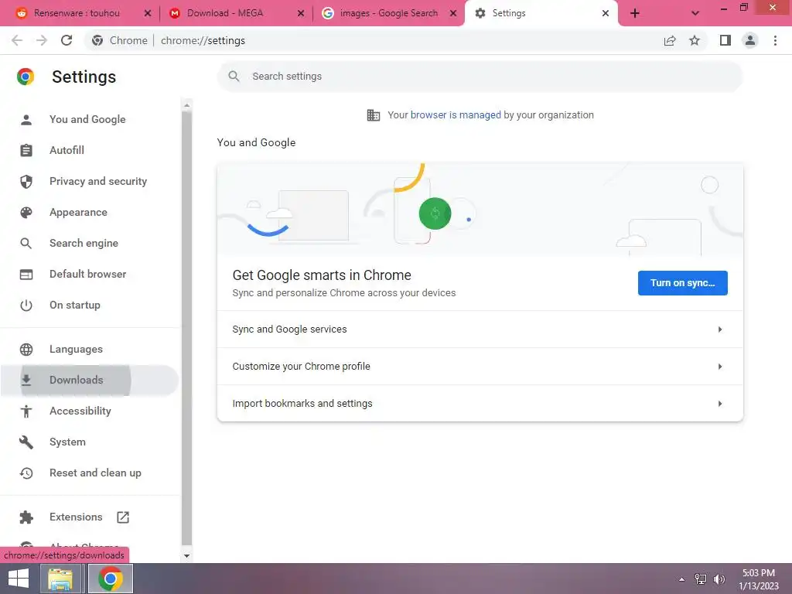The image size is (792, 594).
Task: Switch to Rensenware : touhou tab
Action: (x=77, y=13)
